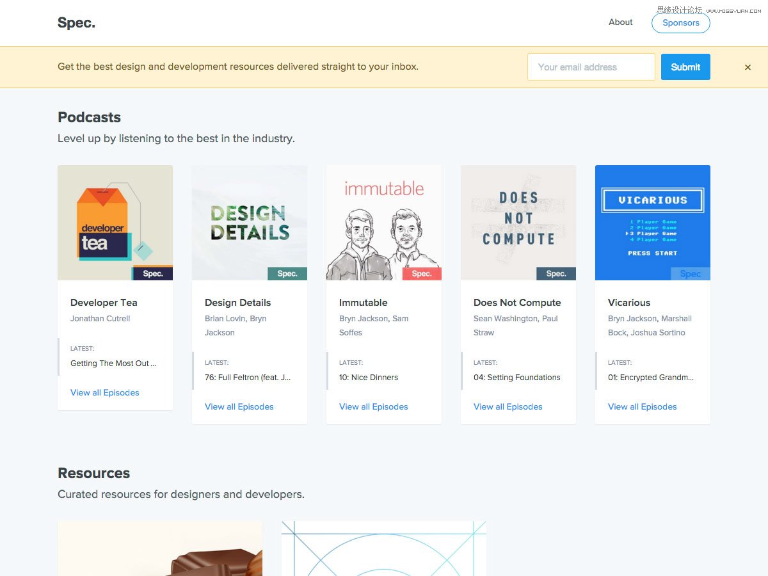768x576 pixels.
Task: Click the red Spec. badge on Immutable cover
Action: [x=422, y=273]
